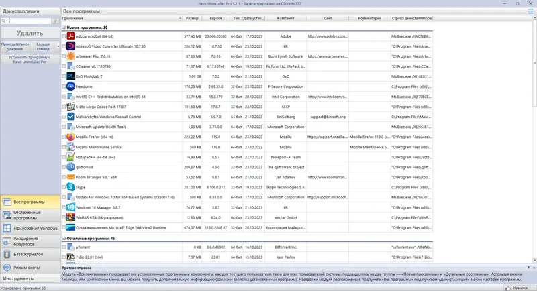Click the Windows 10 Manager icon

(70, 208)
